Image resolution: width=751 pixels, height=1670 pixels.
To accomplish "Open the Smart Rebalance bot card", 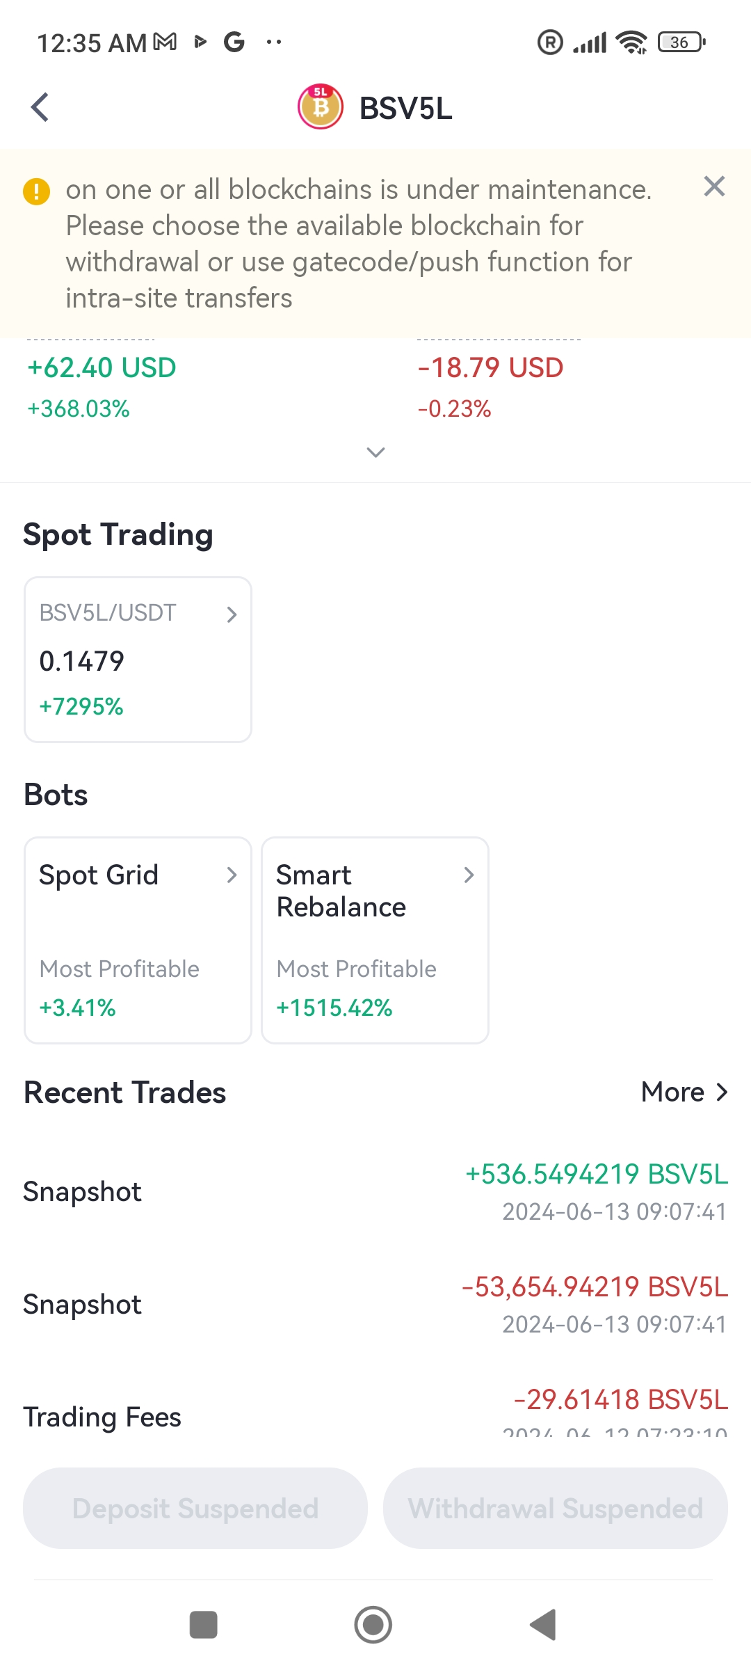I will coord(375,940).
